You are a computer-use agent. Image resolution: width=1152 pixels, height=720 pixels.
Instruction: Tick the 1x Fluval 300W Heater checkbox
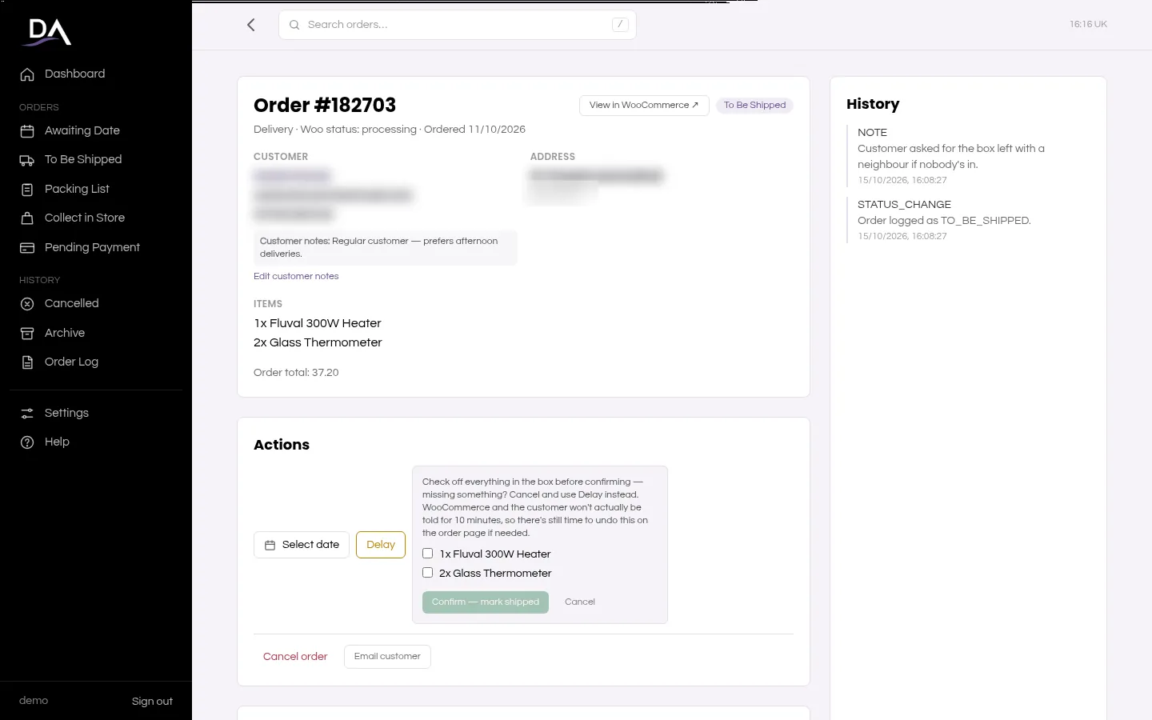tap(428, 554)
